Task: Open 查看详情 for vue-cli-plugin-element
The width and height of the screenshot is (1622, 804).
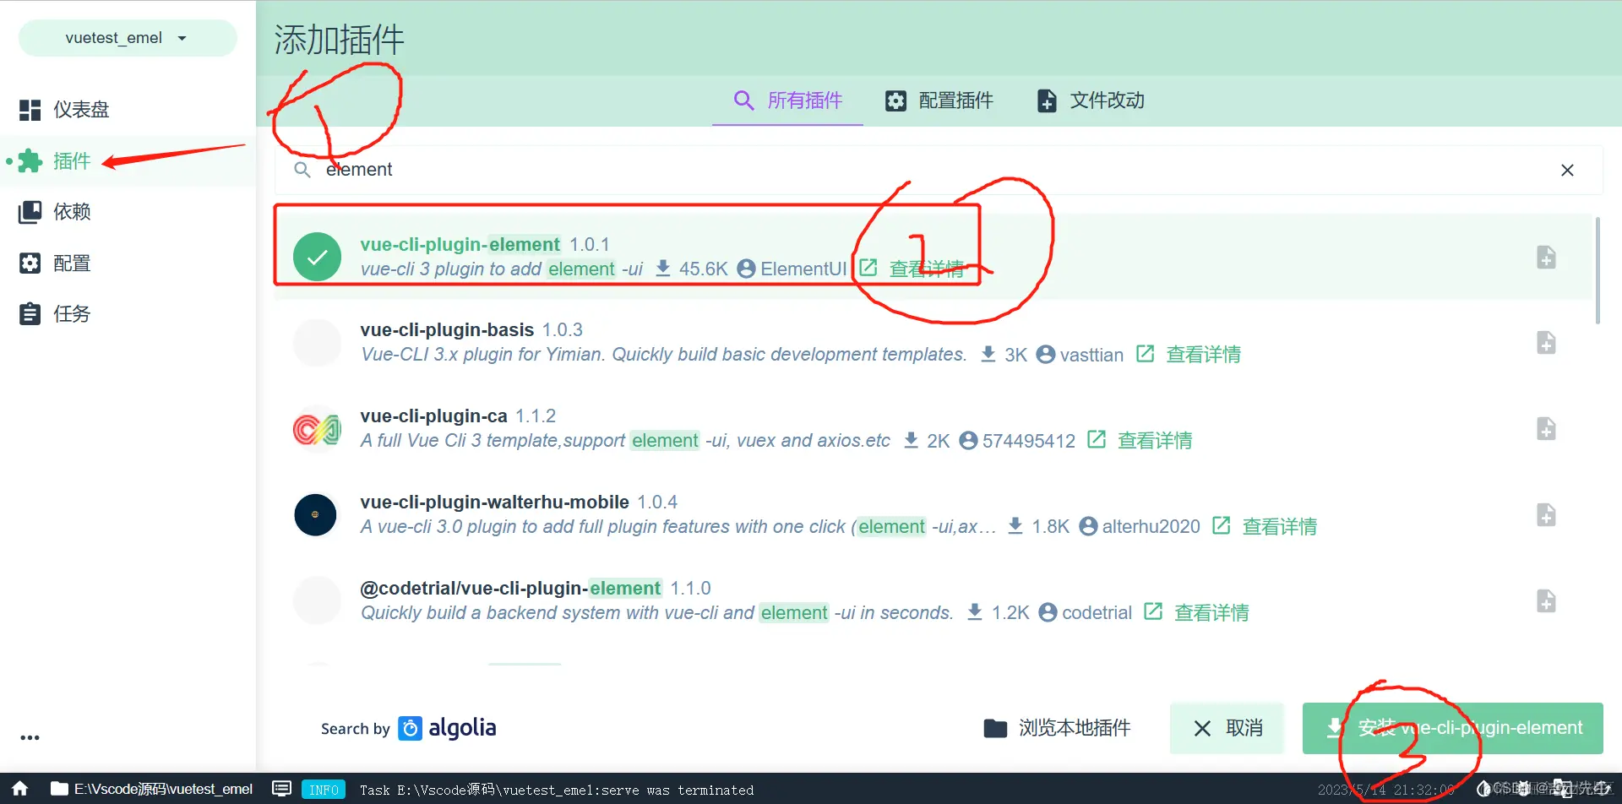Action: [927, 269]
